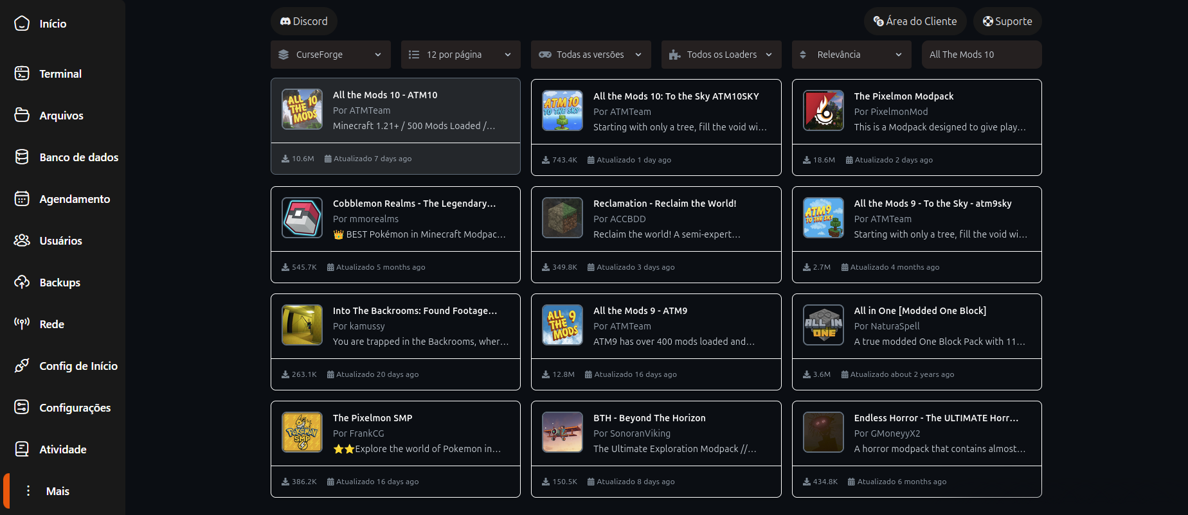Open the Todos os Loaders dropdown

click(x=721, y=55)
